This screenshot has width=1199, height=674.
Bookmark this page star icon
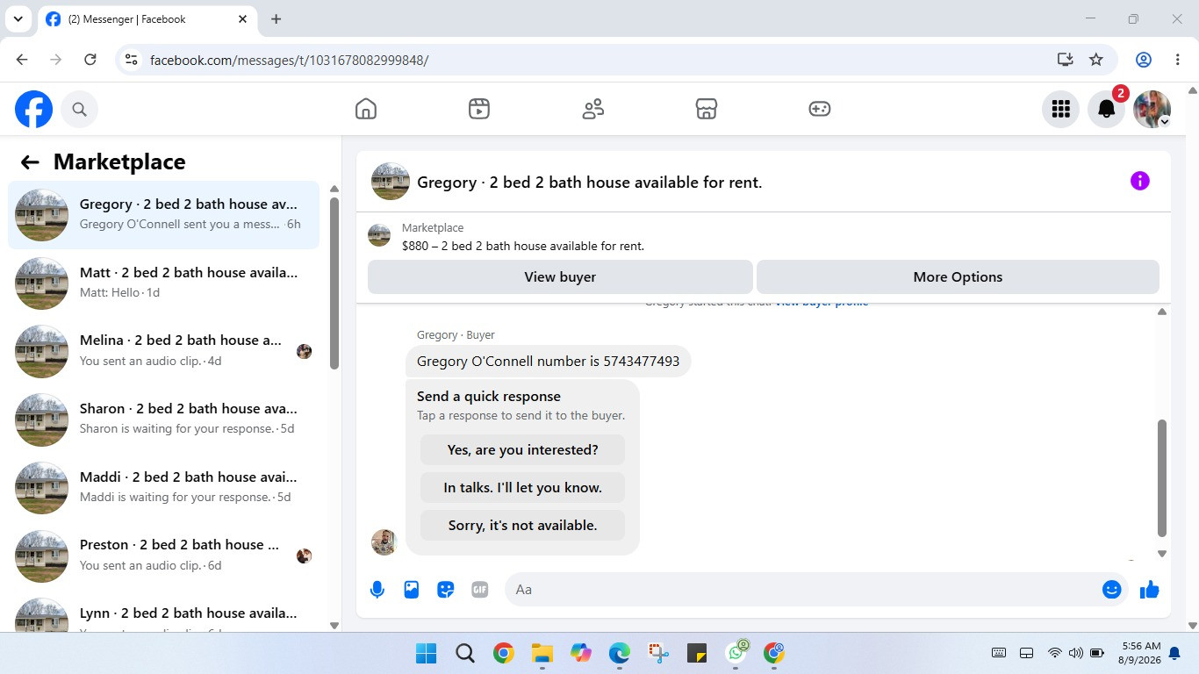point(1096,60)
